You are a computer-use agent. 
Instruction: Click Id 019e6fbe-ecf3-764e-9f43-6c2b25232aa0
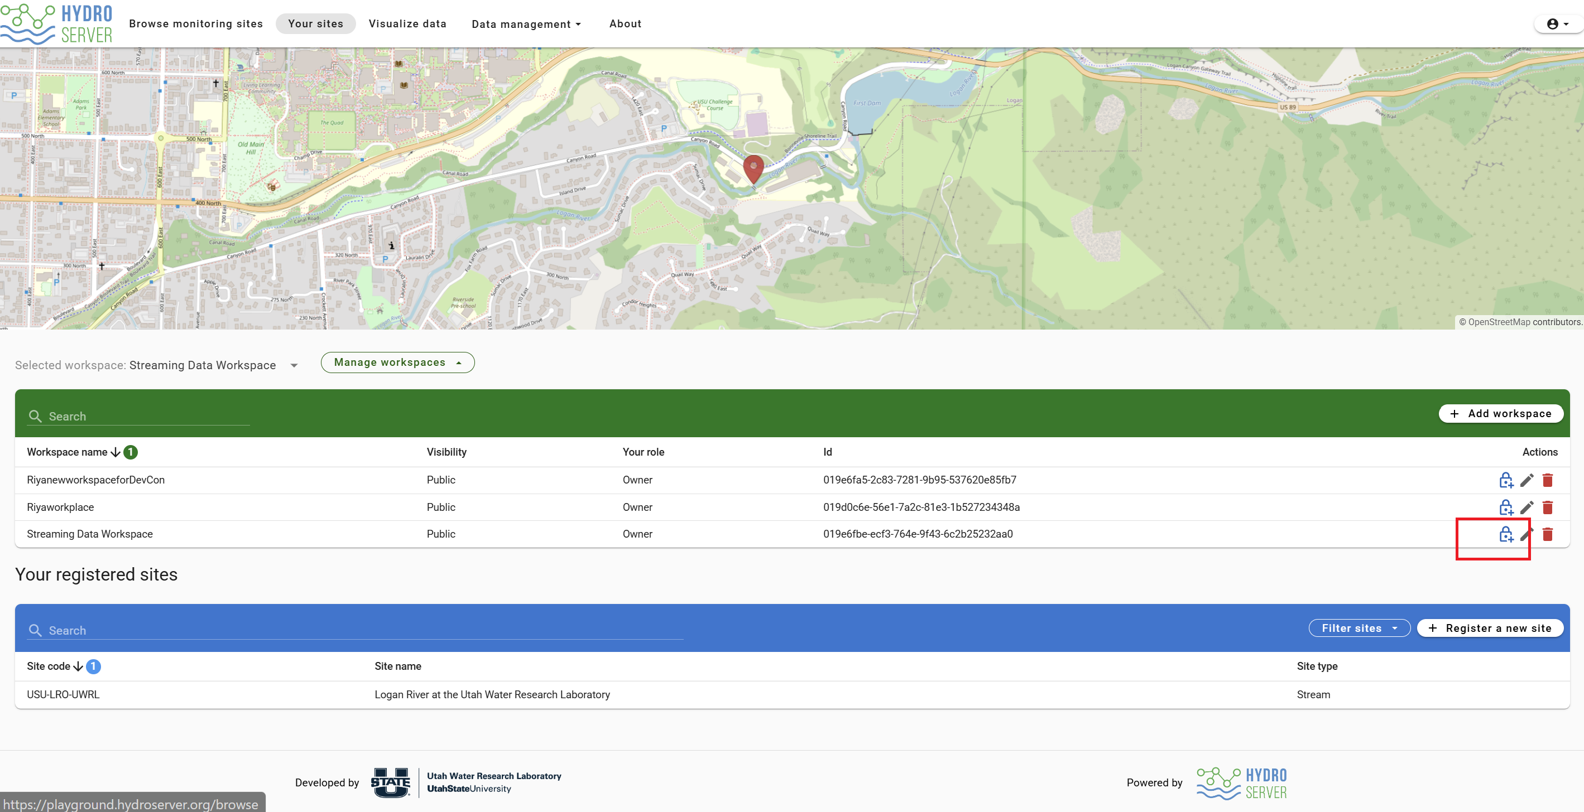tap(918, 534)
